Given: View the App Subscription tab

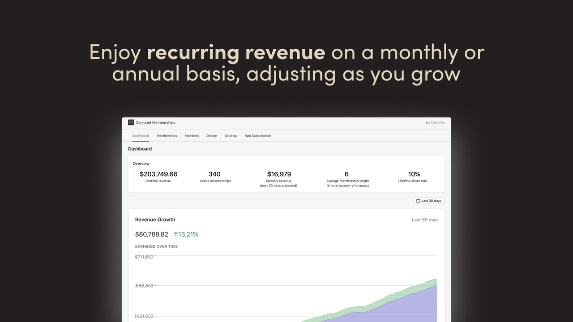Looking at the screenshot, I should click(x=258, y=136).
